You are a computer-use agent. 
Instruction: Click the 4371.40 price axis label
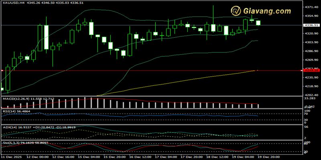click(x=311, y=8)
